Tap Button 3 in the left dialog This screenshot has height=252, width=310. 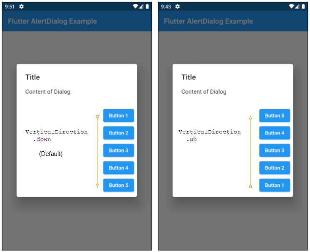119,151
